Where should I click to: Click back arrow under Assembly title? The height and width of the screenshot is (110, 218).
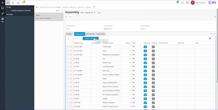[66, 17]
